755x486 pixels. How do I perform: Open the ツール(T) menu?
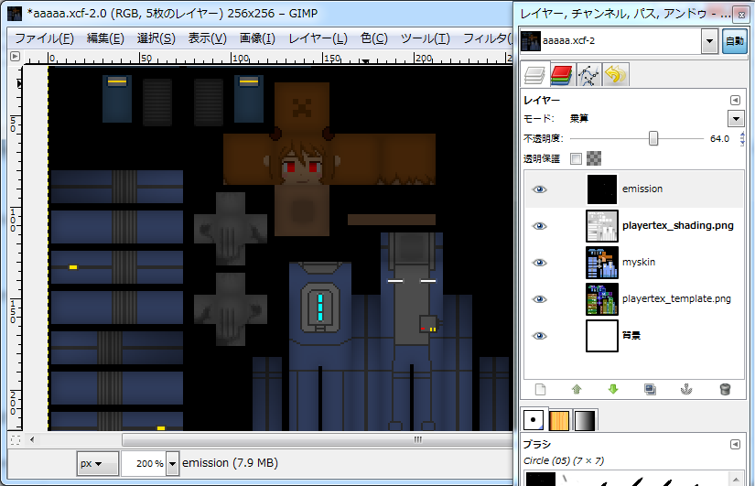click(x=426, y=38)
